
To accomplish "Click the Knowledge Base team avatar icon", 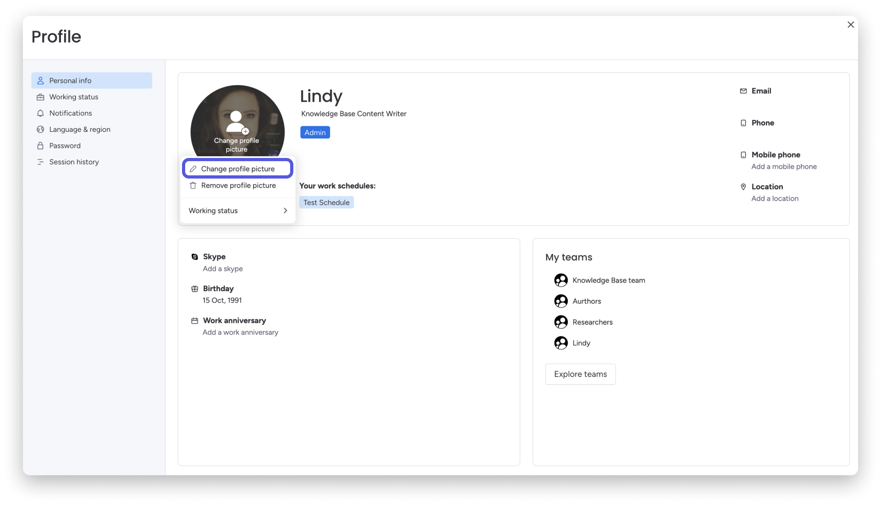I will coord(561,280).
